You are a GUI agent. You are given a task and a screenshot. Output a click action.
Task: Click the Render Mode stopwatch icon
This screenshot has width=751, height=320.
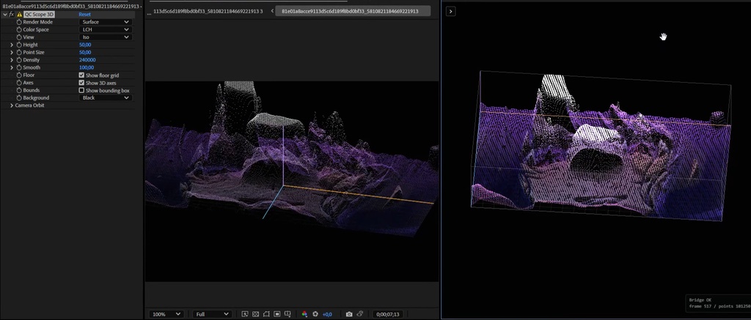pos(19,22)
